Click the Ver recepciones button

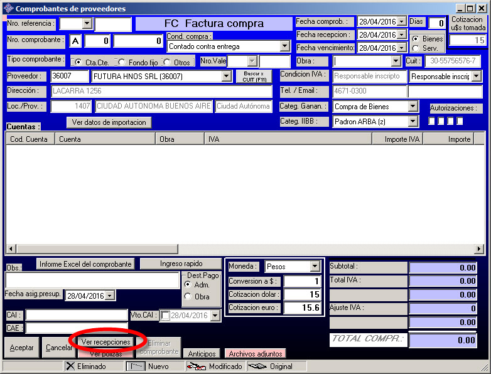coord(106,342)
